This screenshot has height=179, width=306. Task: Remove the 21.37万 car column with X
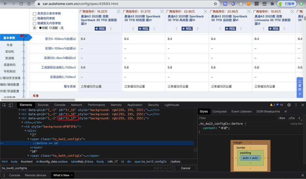coord(162,12)
